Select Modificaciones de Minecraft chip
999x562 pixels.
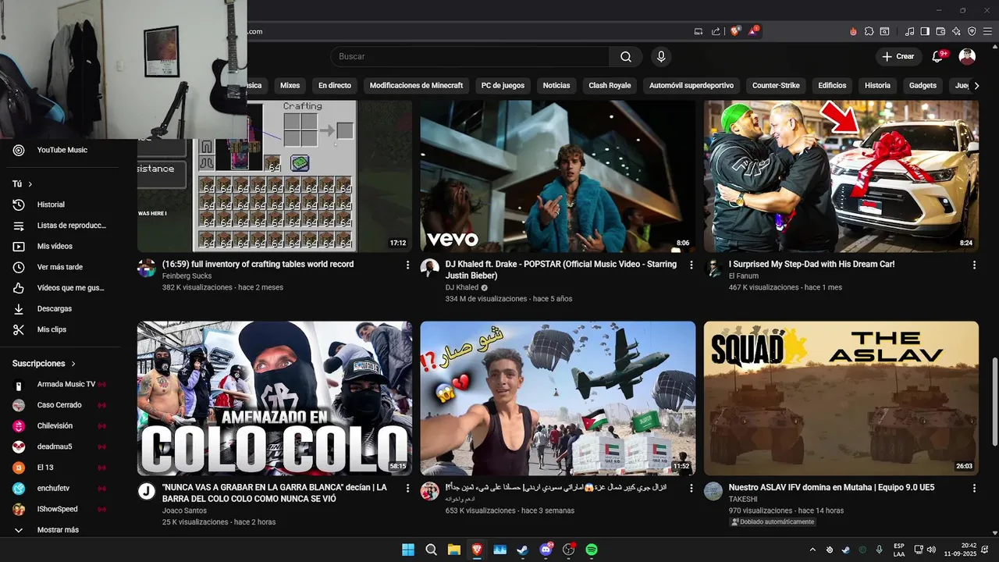click(416, 86)
